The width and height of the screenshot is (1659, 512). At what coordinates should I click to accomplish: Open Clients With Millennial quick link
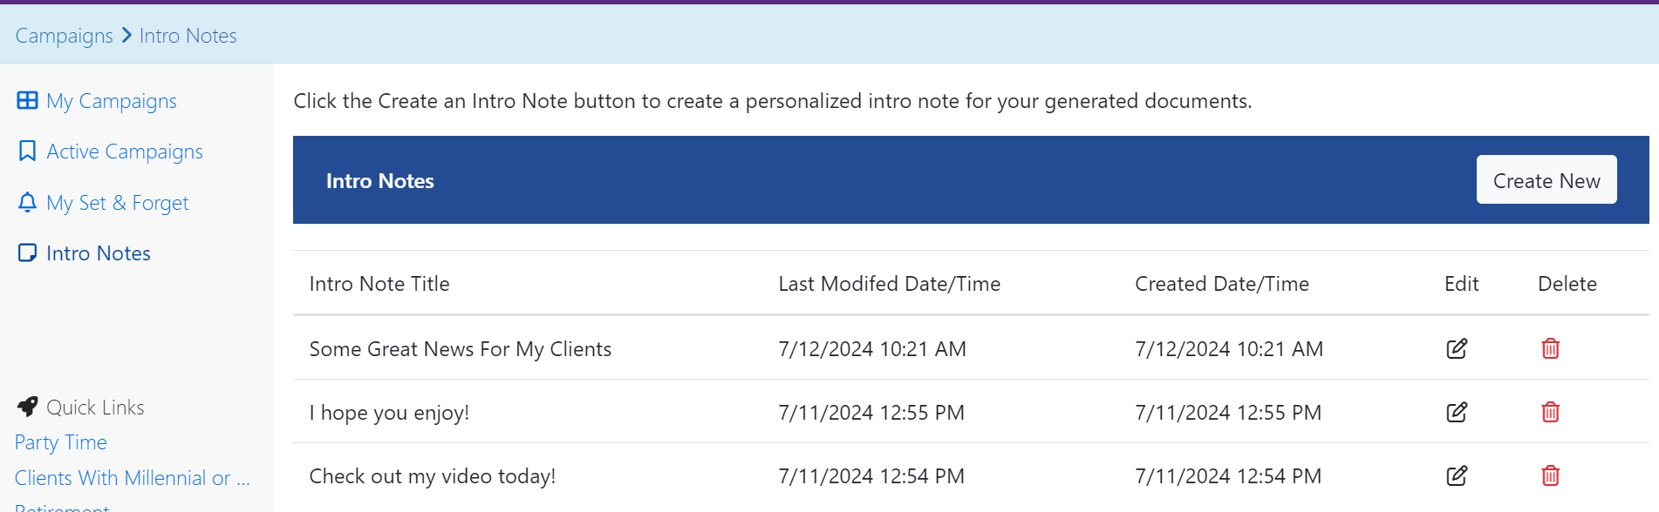tap(133, 478)
